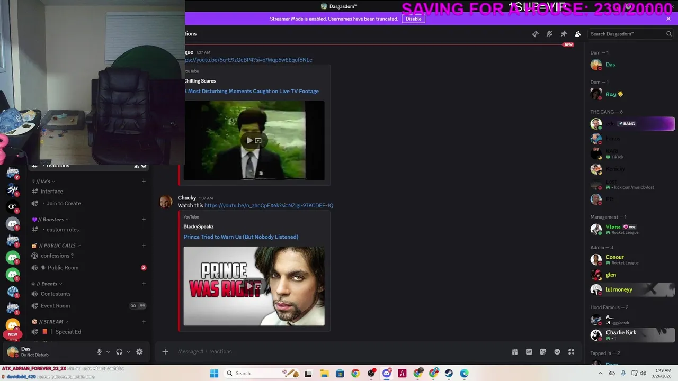The image size is (678, 381).
Task: Join the Special Ed voice channel
Action: 88,332
